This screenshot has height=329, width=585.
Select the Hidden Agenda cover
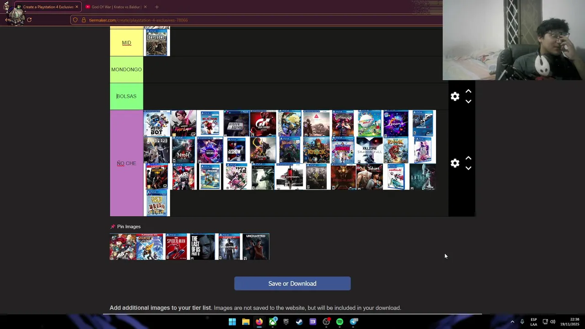pos(236,123)
